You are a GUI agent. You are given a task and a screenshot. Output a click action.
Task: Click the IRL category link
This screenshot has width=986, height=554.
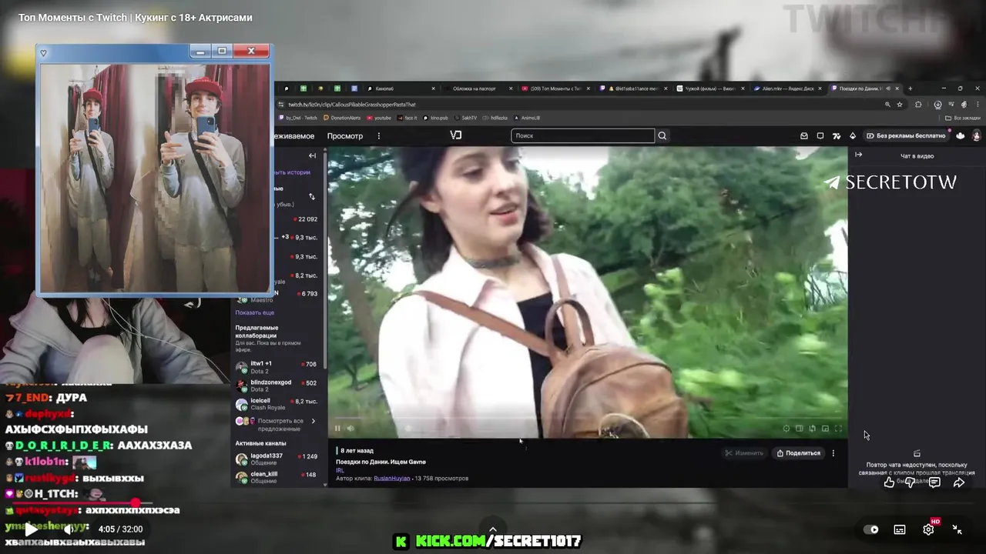(x=340, y=470)
